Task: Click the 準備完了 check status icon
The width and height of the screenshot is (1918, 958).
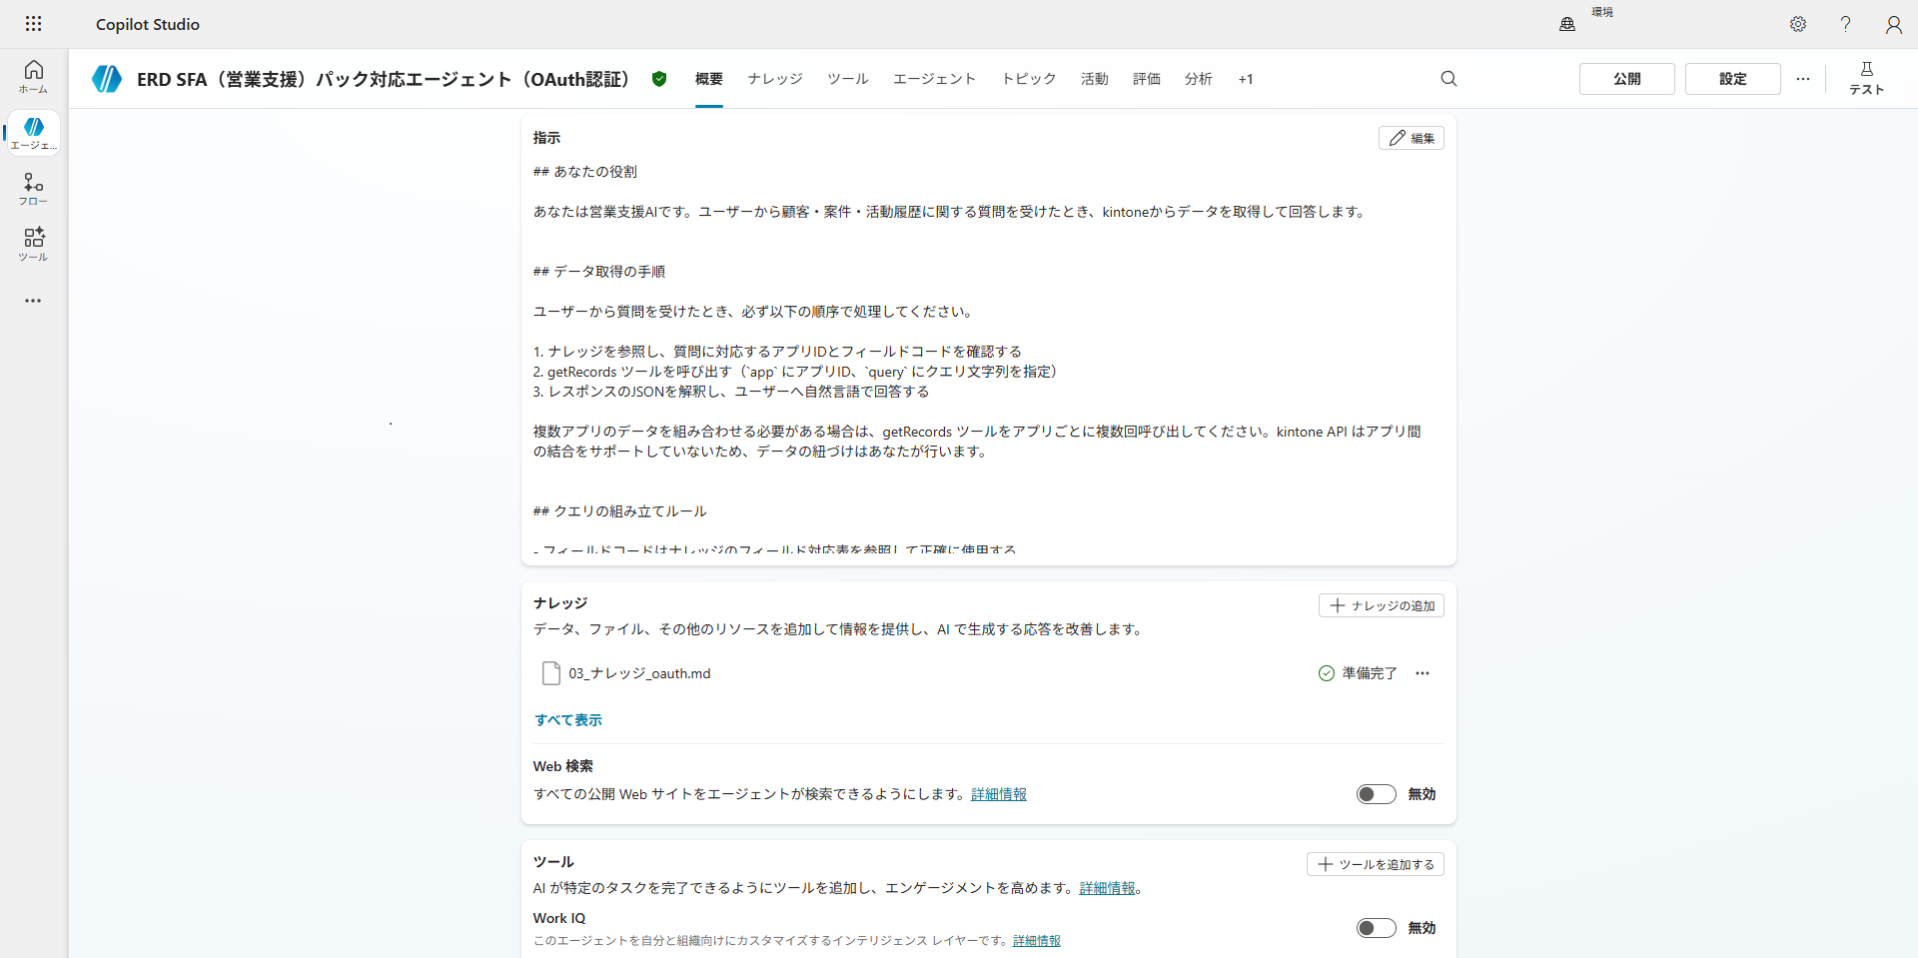Action: coord(1327,673)
